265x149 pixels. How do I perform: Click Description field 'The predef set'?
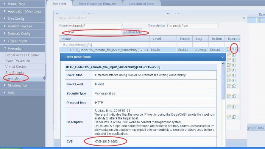[192, 25]
